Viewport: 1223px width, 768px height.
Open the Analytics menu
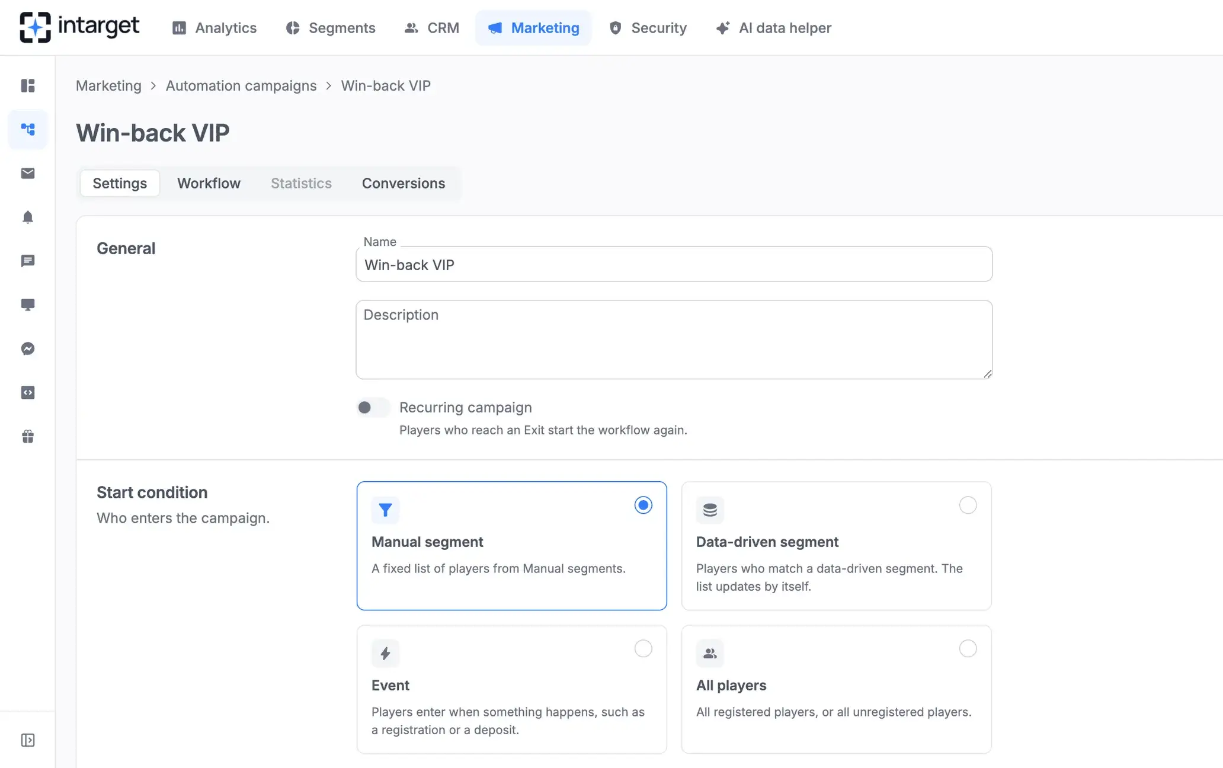click(214, 28)
